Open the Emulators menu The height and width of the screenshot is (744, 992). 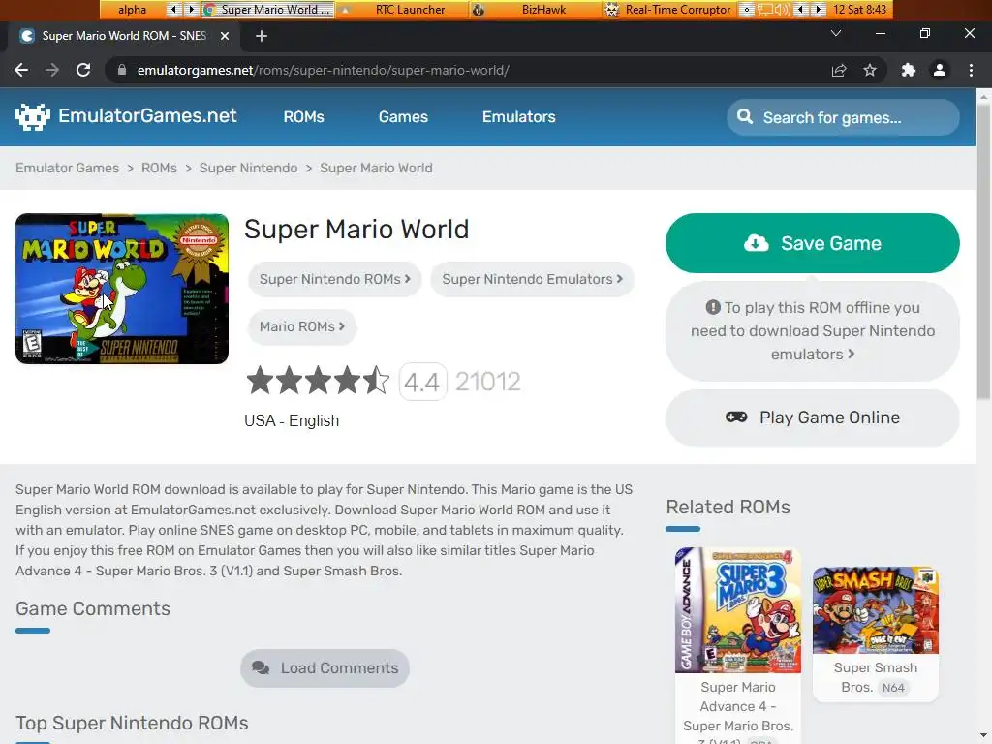pos(519,117)
